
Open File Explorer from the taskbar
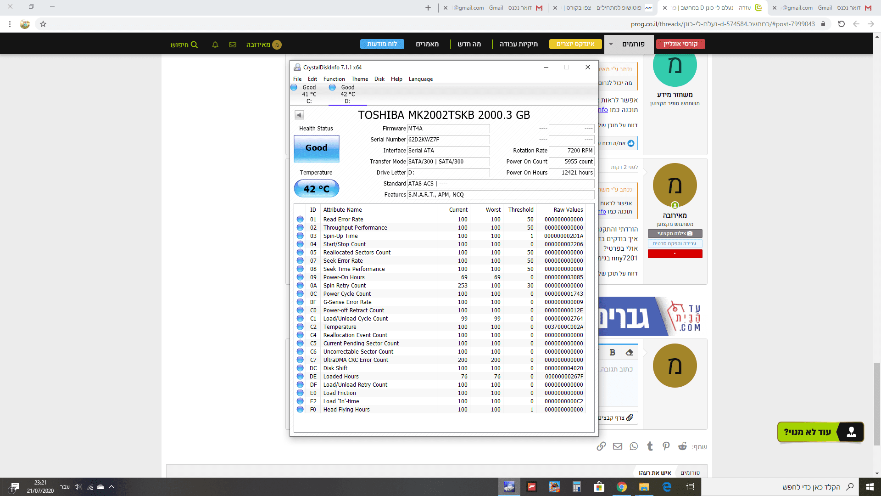pyautogui.click(x=644, y=487)
